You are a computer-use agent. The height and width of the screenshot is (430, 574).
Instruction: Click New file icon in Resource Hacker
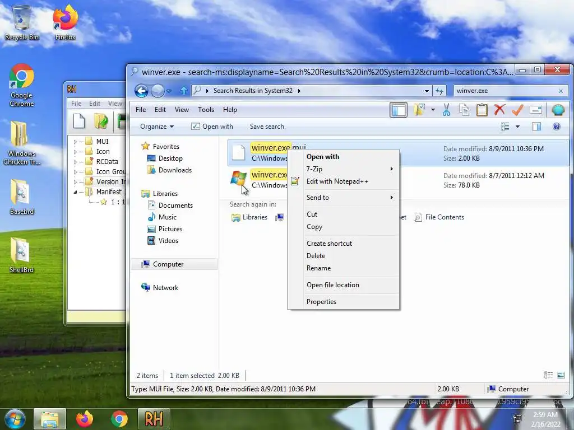pyautogui.click(x=79, y=121)
